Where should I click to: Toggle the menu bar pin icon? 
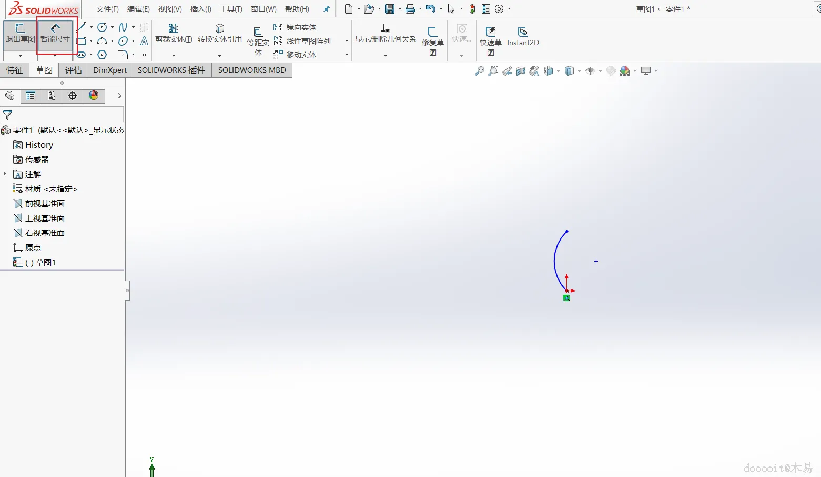pos(326,9)
